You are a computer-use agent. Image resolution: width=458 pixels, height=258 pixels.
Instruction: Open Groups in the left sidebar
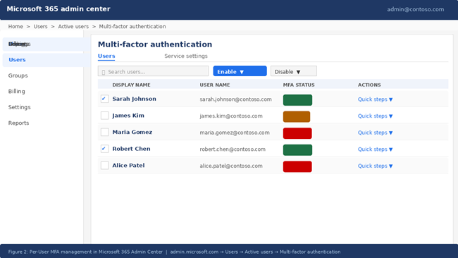[x=18, y=75]
